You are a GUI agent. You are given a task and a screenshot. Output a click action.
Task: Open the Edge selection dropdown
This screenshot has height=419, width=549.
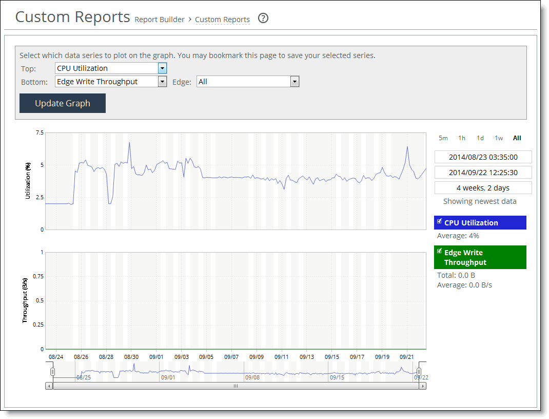(248, 82)
